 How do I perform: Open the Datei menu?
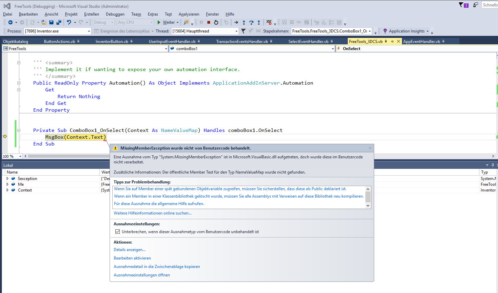pos(7,14)
